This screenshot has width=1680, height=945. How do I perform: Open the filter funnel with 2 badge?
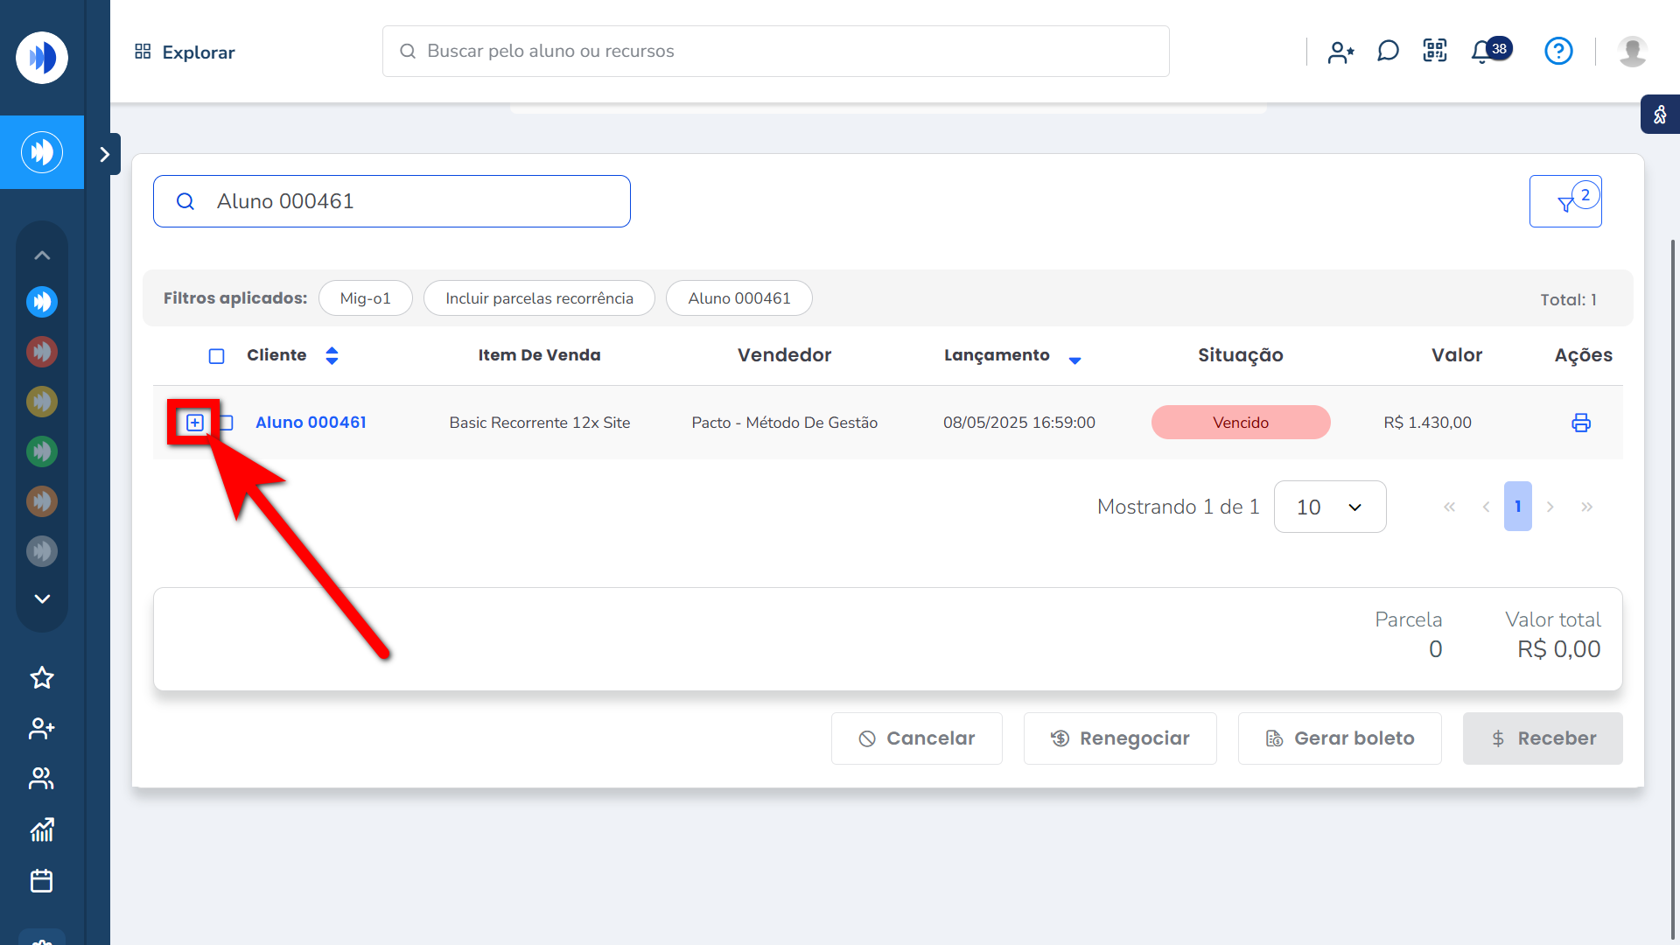point(1565,202)
